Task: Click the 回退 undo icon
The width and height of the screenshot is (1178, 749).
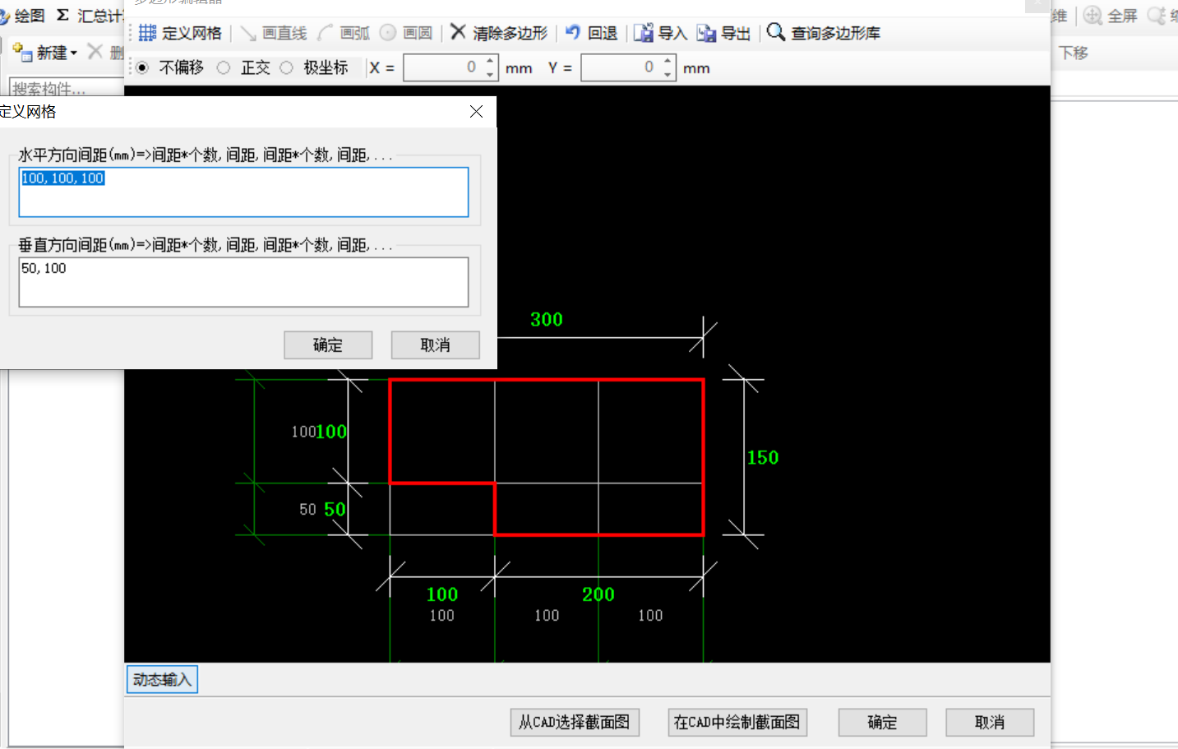Action: click(x=573, y=32)
